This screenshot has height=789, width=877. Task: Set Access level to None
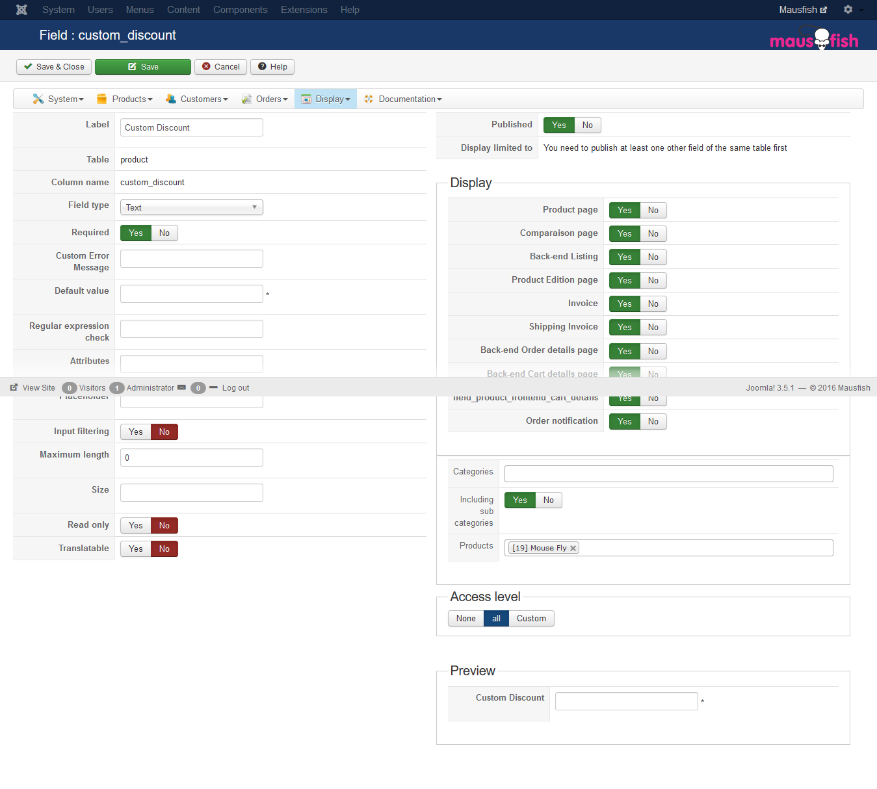coord(465,618)
